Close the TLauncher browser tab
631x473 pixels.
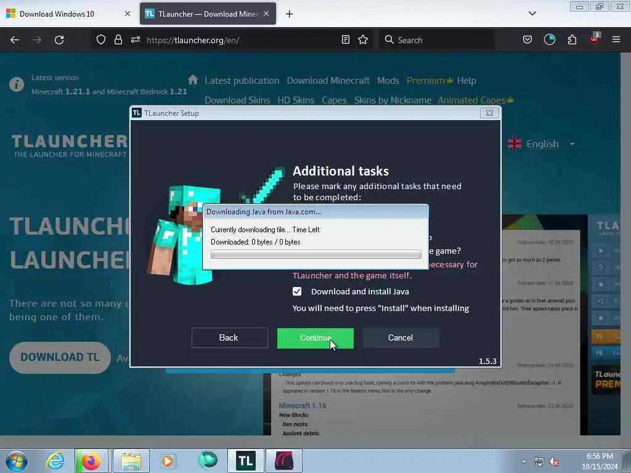[266, 14]
